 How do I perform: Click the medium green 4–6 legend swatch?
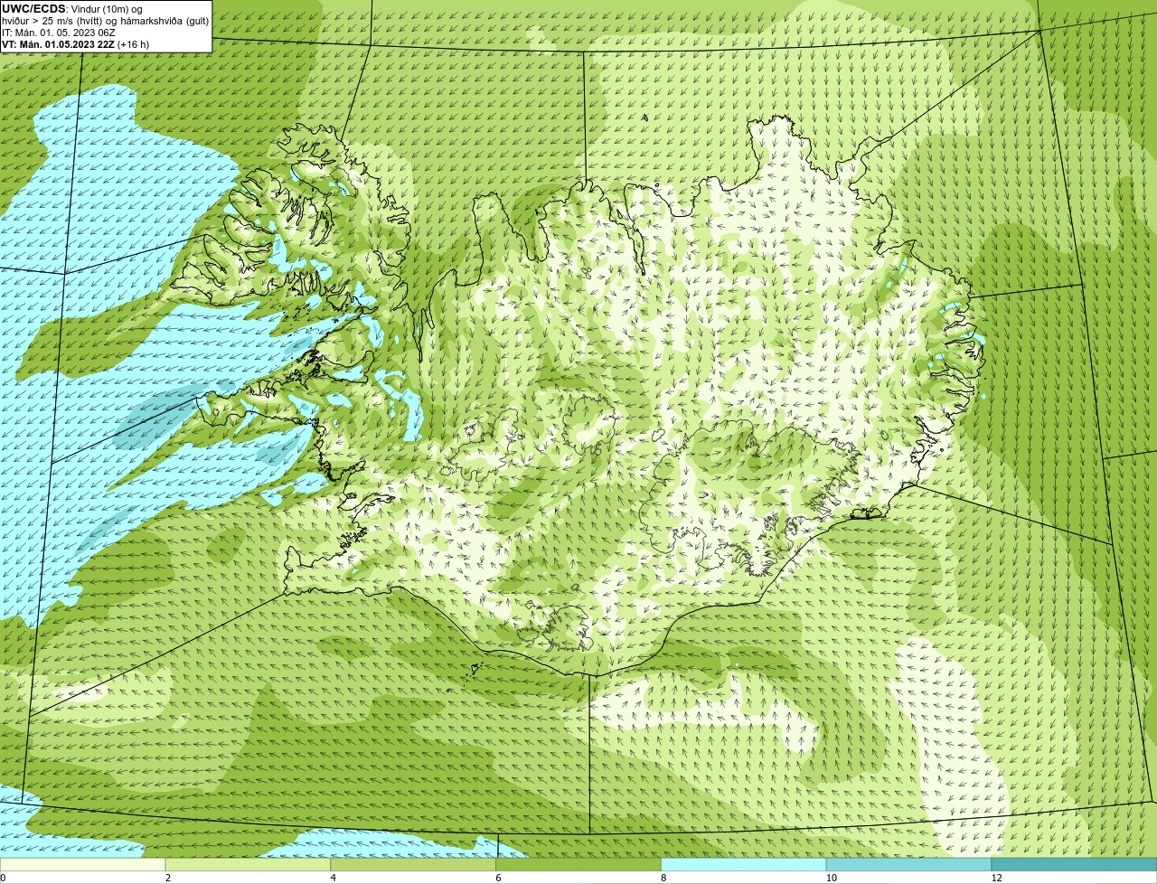click(414, 864)
